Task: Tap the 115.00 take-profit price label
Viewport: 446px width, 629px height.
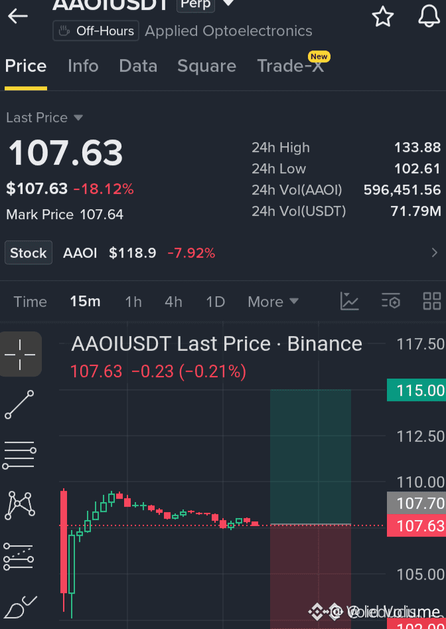Action: [416, 391]
